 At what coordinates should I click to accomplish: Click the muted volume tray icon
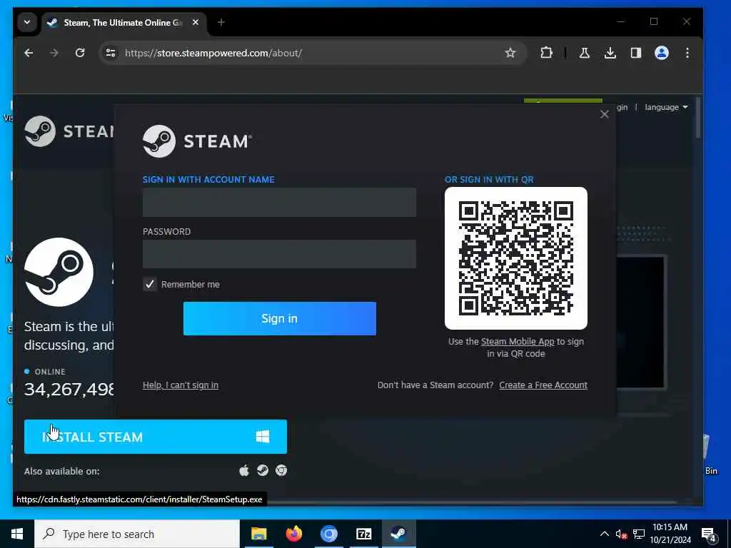pos(621,534)
